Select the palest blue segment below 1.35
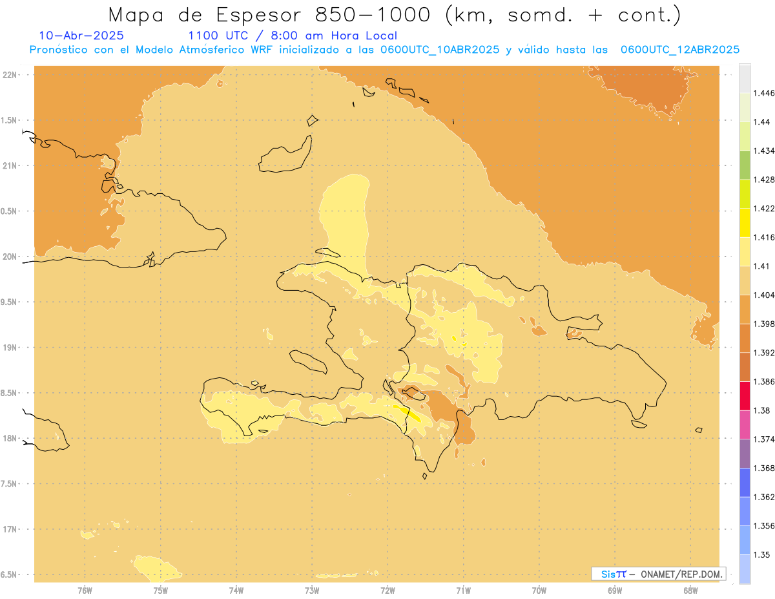775x599 pixels. [x=745, y=569]
